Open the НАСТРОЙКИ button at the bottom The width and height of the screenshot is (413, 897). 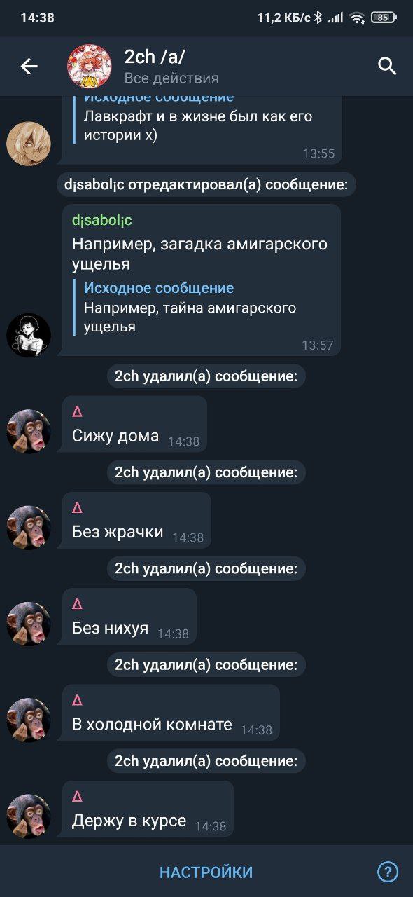click(x=206, y=872)
